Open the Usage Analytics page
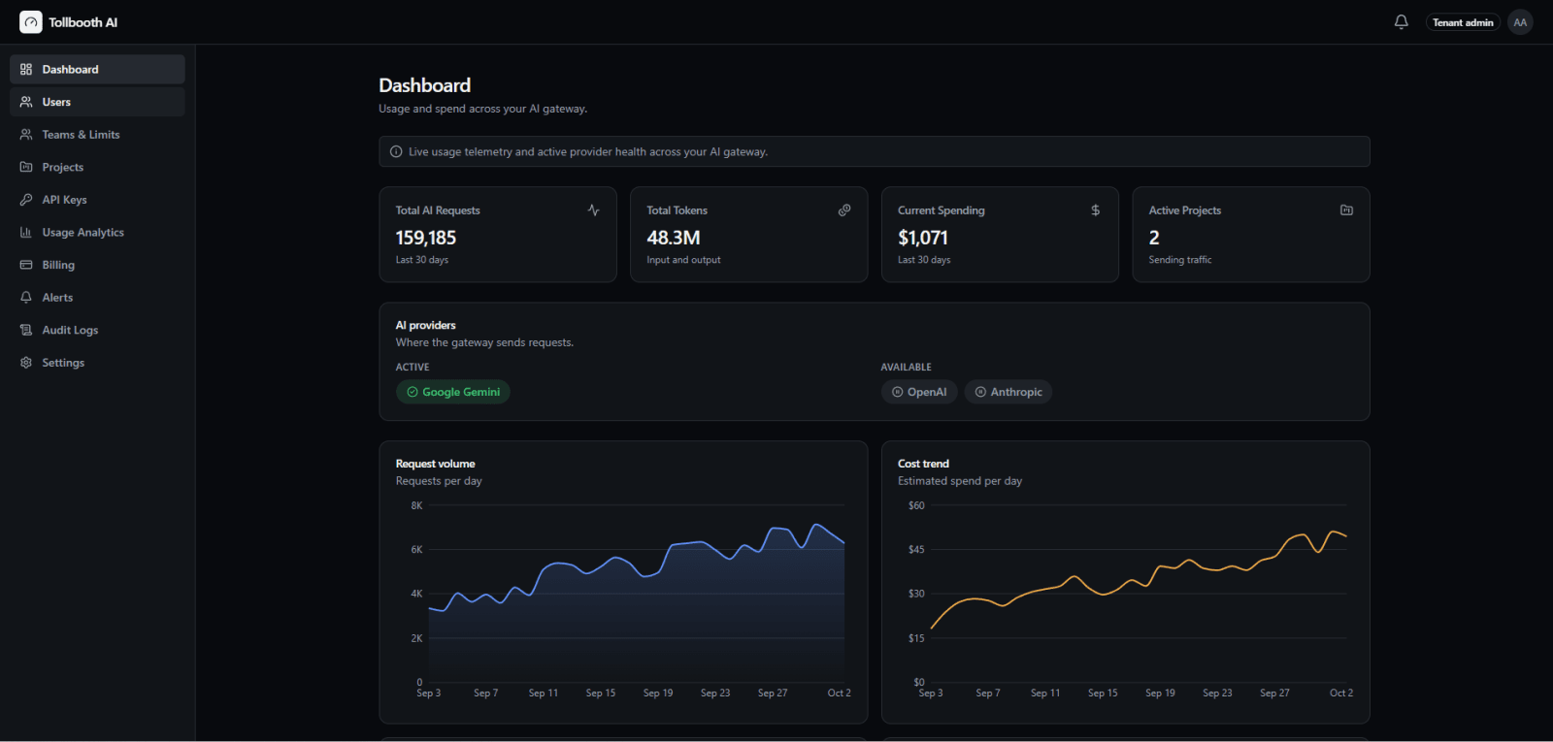 tap(97, 233)
